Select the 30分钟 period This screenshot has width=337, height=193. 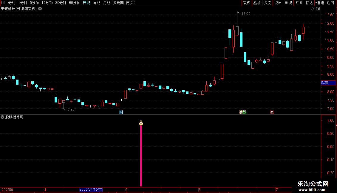61,3
